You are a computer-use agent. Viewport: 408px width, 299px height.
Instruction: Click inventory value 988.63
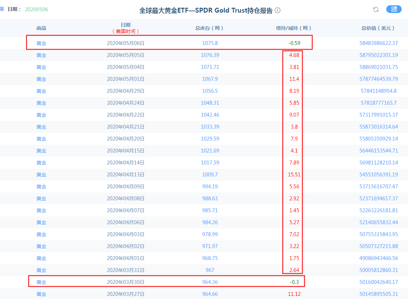[210, 199]
